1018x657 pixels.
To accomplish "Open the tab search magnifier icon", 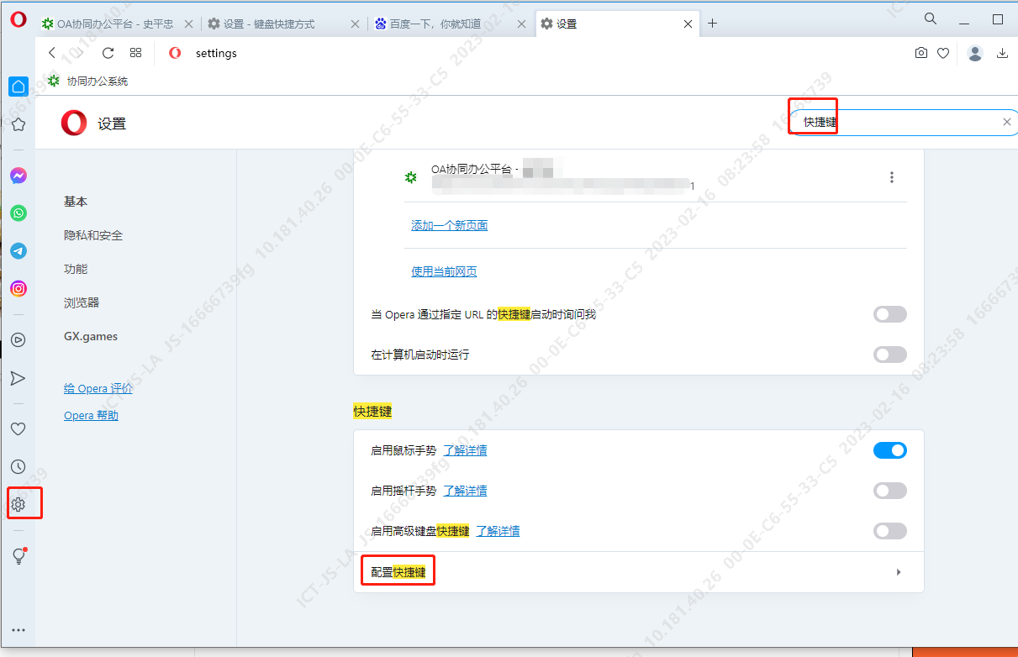I will pos(931,18).
